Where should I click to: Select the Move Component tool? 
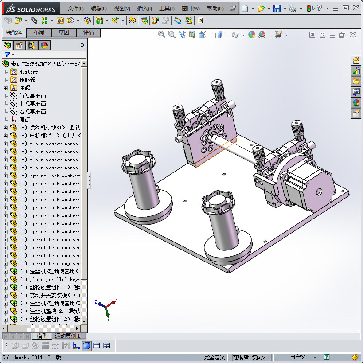(x=70, y=20)
